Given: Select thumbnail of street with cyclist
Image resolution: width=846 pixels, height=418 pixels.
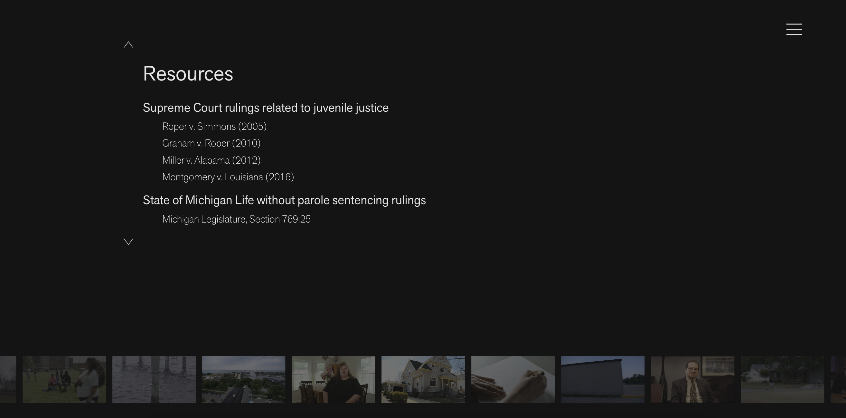Looking at the screenshot, I should pyautogui.click(x=782, y=379).
